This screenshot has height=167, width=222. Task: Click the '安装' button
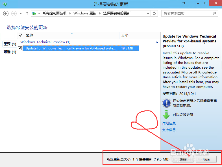183,159
